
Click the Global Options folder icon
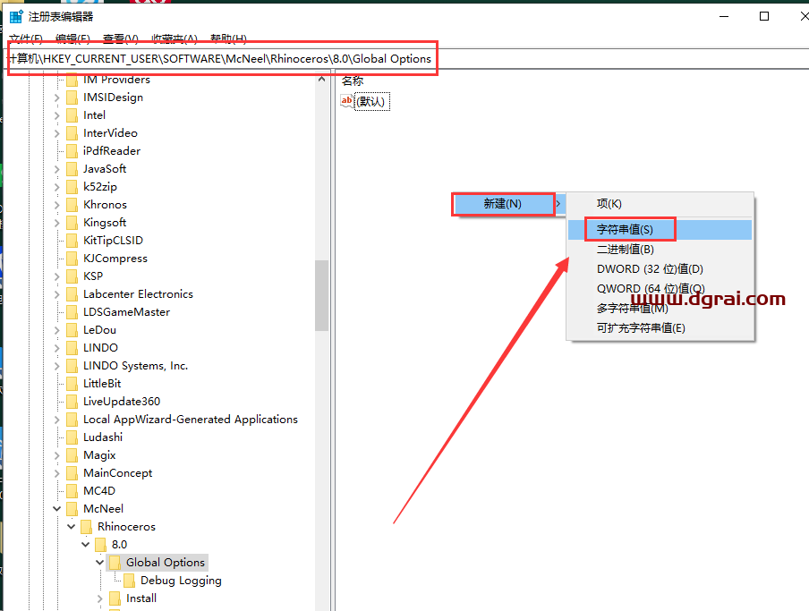[x=115, y=563]
